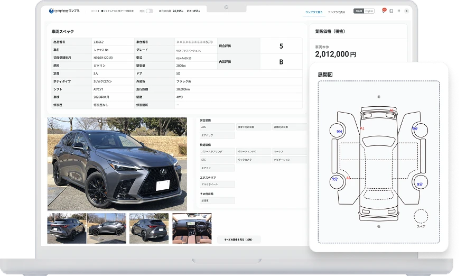Image resolution: width=466 pixels, height=276 pixels.
Task: Open the interior dashboard thumbnail
Action: point(192,228)
